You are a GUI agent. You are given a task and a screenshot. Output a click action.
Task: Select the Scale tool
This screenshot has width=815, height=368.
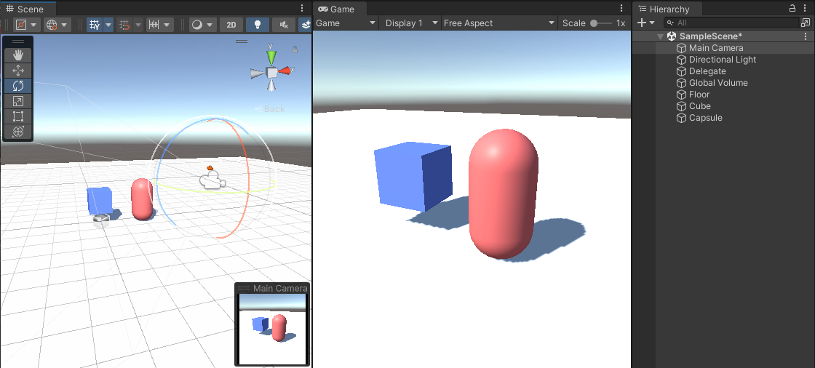18,101
